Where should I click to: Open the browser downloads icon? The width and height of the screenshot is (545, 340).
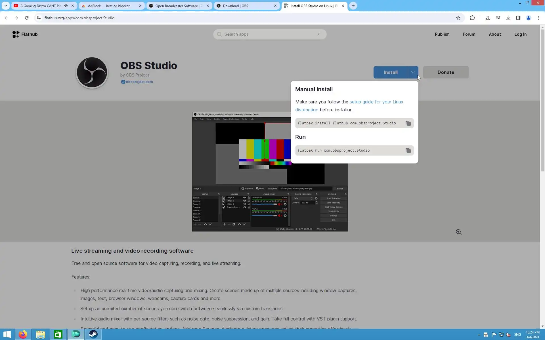508,18
